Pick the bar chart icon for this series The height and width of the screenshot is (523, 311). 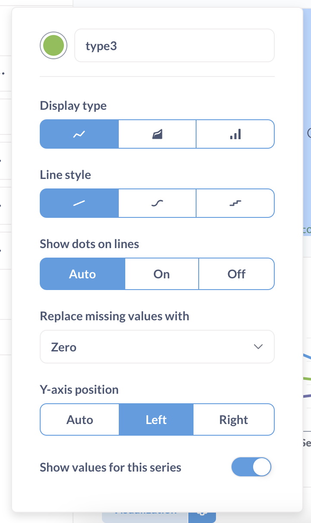(x=235, y=134)
